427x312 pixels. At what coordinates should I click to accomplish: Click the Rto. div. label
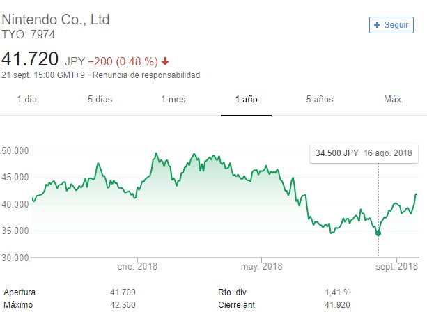click(x=233, y=292)
